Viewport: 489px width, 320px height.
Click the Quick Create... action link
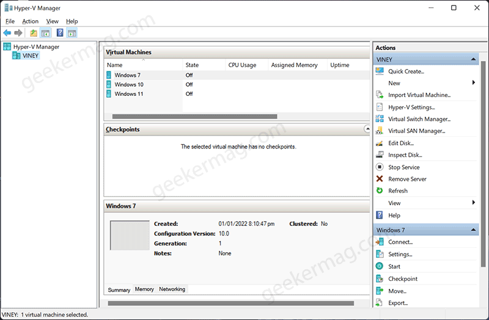(x=406, y=71)
